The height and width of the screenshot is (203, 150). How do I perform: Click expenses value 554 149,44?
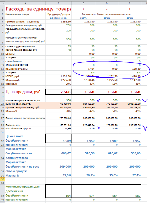point(135,107)
